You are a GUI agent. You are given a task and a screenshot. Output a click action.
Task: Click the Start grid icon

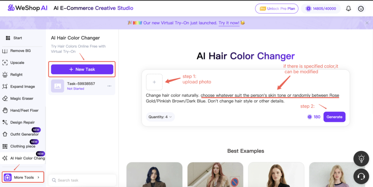(x=8, y=38)
